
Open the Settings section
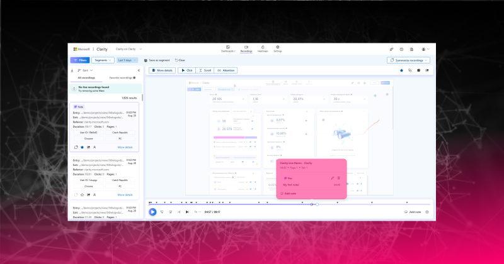click(x=278, y=49)
